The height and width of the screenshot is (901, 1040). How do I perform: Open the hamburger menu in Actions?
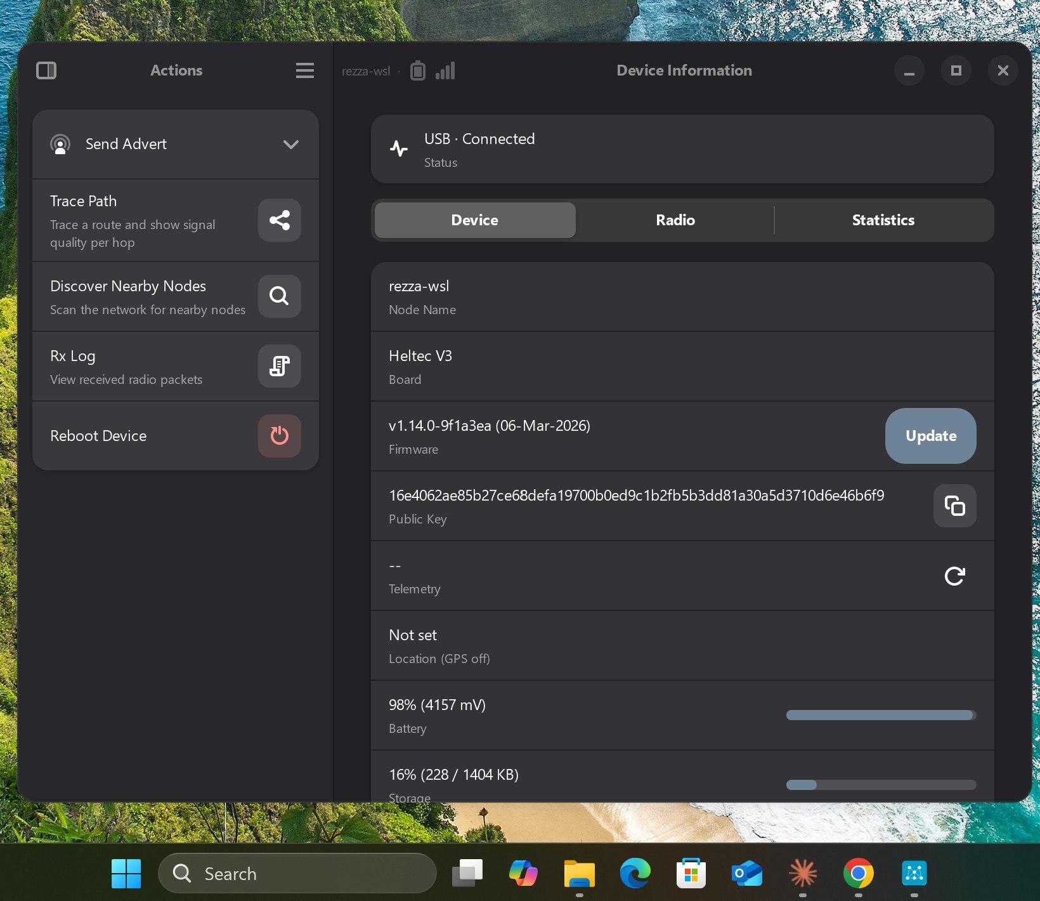(305, 70)
